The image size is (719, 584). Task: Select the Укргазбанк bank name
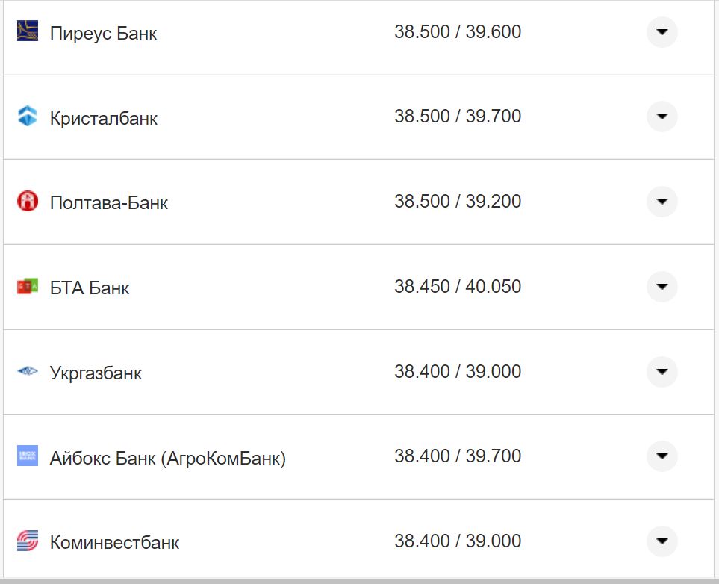click(96, 373)
